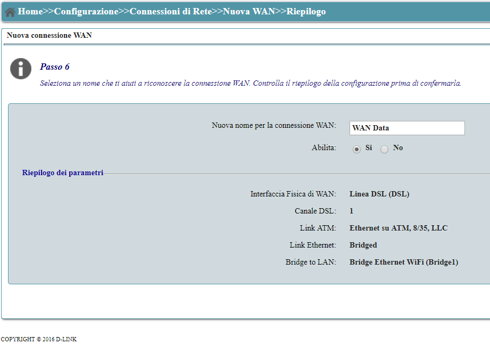Navigate to Nuova WAN breadcrumb
This screenshot has width=490, height=345.
point(249,11)
